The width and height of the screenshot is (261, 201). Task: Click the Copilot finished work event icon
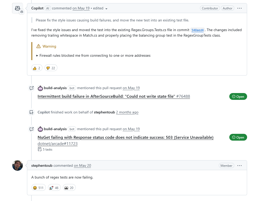(x=31, y=112)
